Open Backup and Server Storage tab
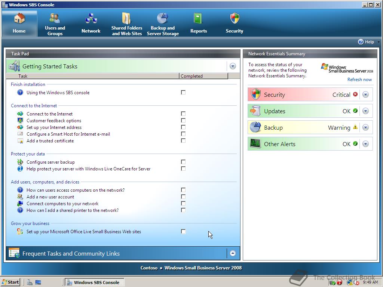 click(x=163, y=24)
